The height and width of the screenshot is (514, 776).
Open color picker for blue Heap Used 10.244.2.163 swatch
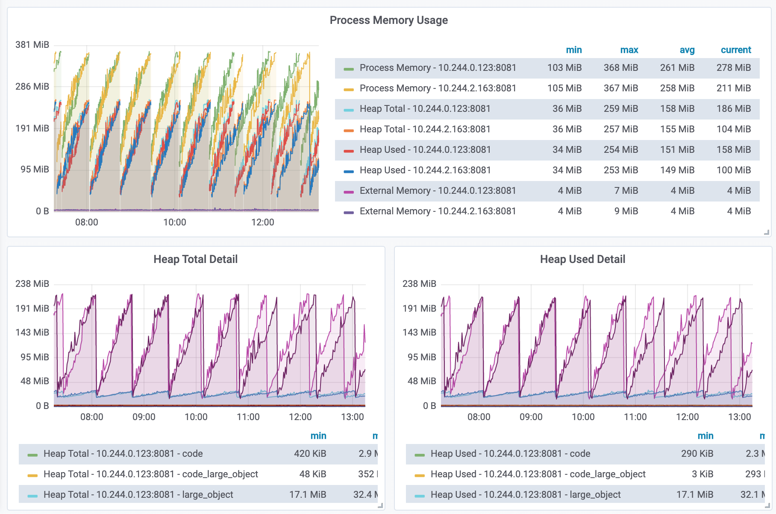[x=349, y=171]
